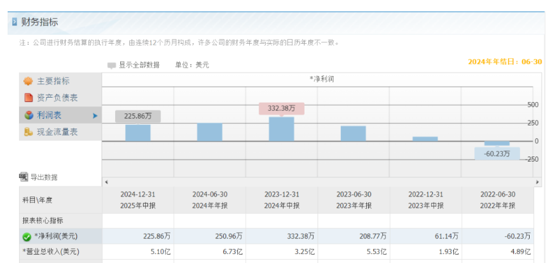557x263 pixels.
Task: Click the 财务指标 header arrow icon
Action: pyautogui.click(x=15, y=22)
